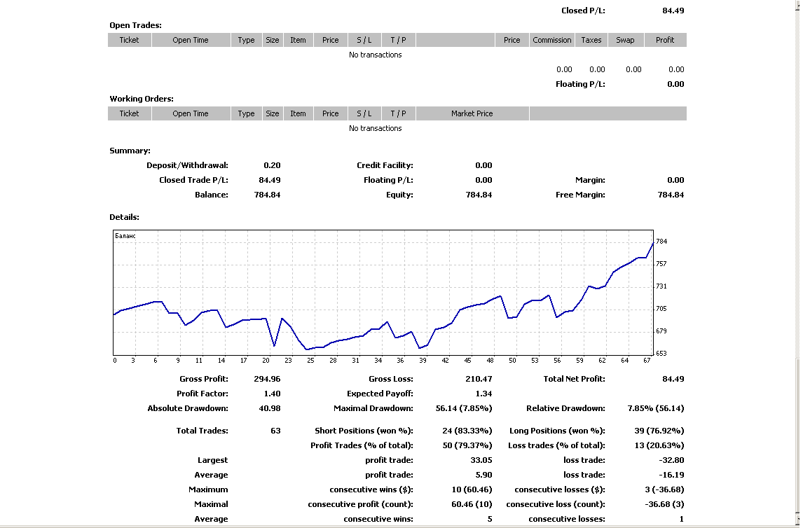The height and width of the screenshot is (528, 803).
Task: Click the "Details:" section heading
Action: tap(125, 217)
